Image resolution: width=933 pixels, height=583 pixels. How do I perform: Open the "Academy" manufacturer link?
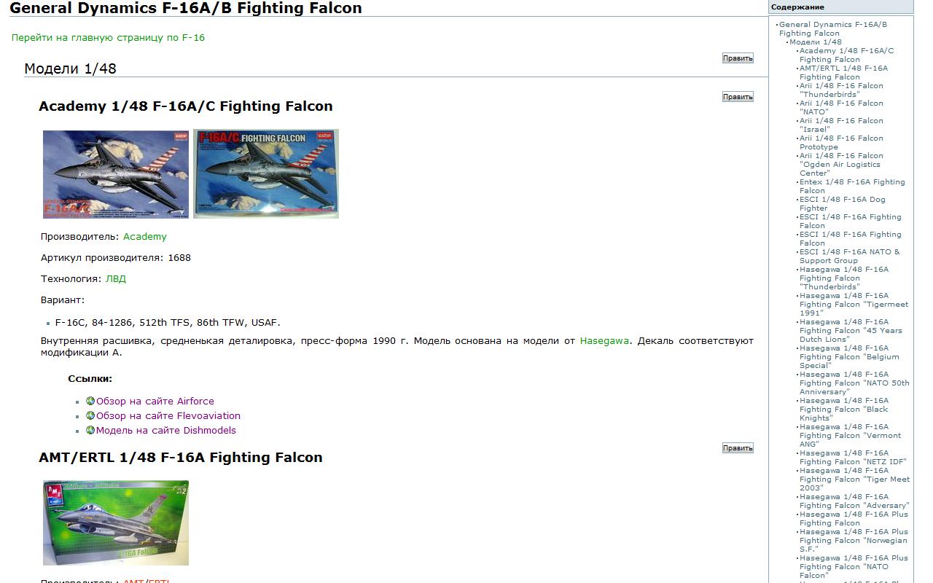click(144, 236)
